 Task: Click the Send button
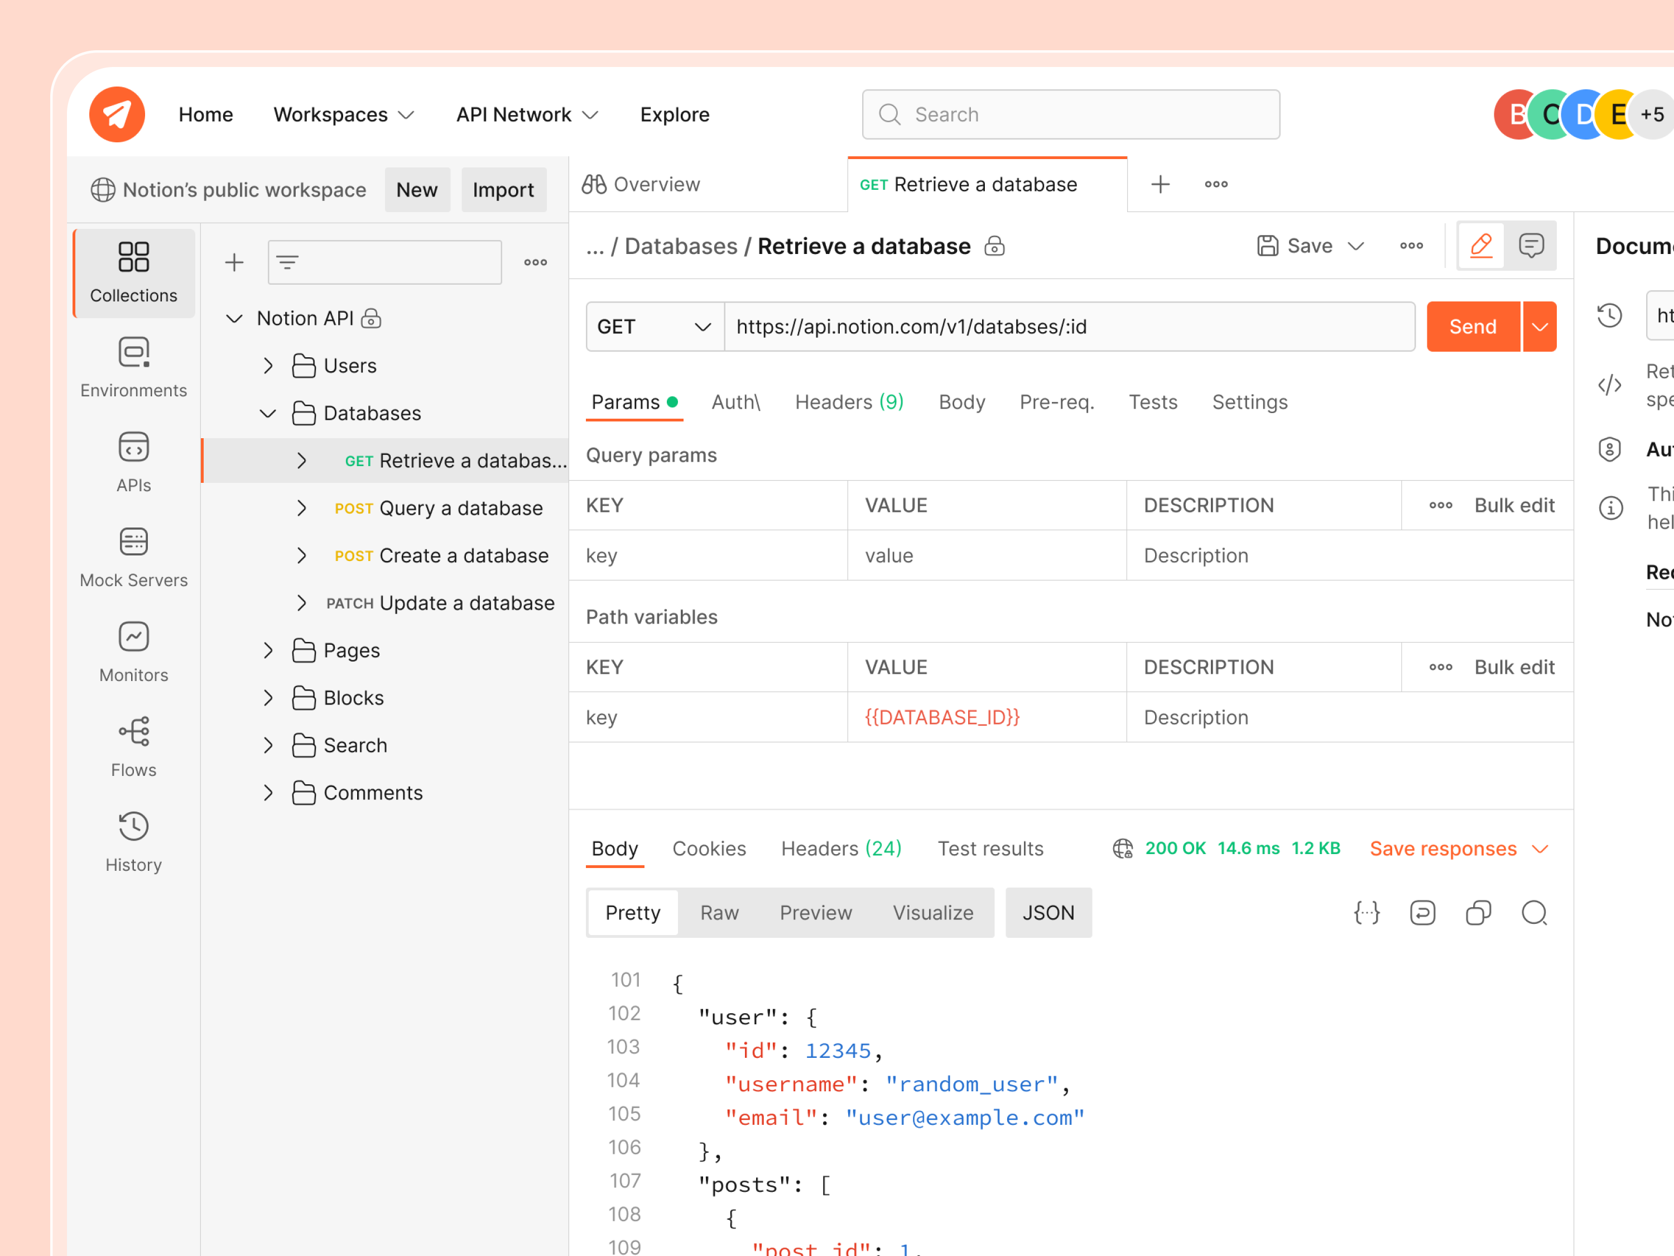click(x=1472, y=327)
